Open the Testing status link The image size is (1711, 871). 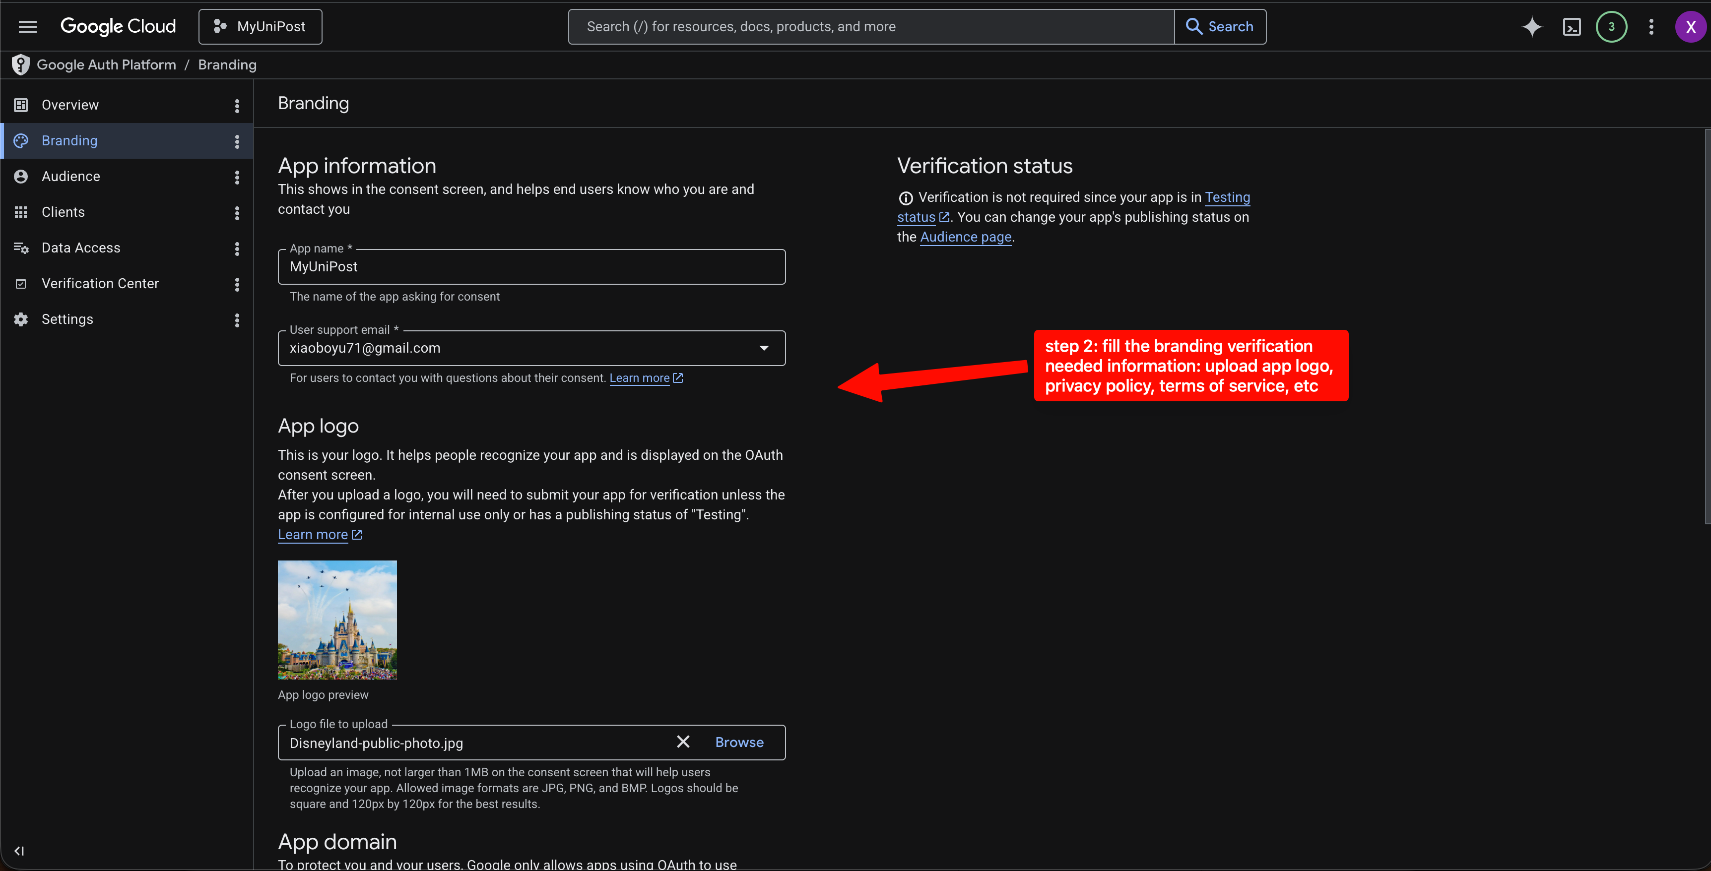[x=1228, y=197]
